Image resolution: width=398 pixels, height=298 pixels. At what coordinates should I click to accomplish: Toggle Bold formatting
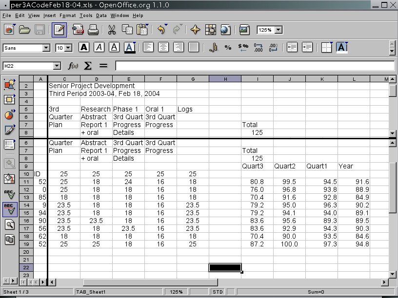(x=84, y=47)
